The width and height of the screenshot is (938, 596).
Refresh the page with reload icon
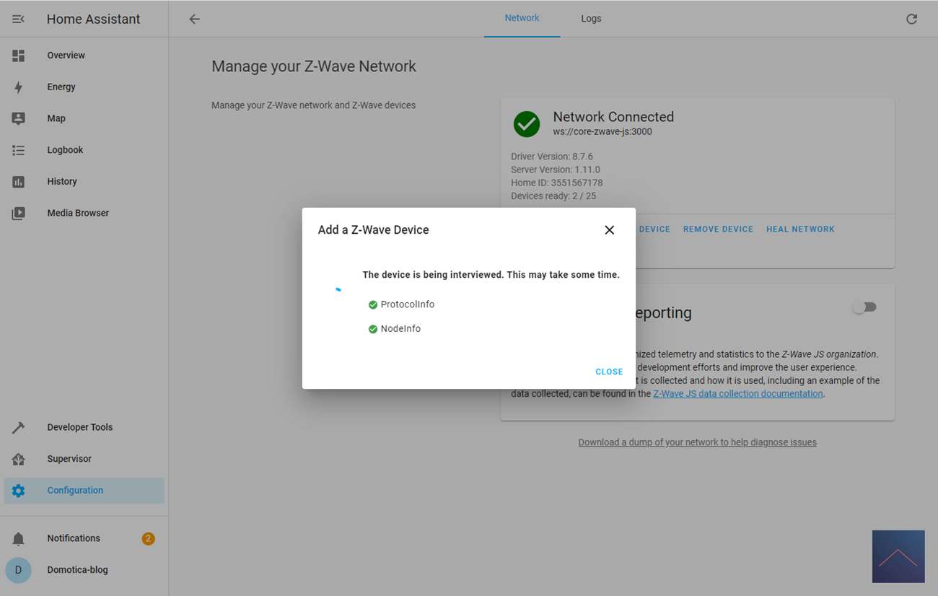pos(911,19)
